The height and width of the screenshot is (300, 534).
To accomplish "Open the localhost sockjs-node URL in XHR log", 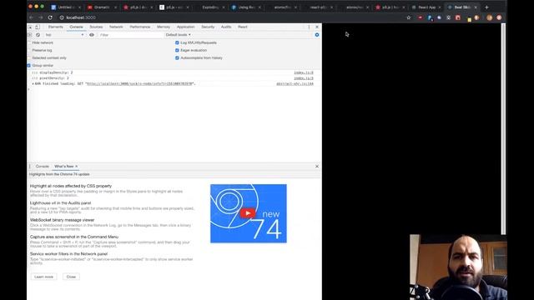I will (140, 83).
